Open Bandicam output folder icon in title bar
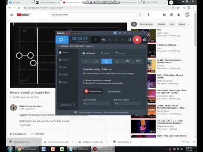 pyautogui.click(x=115, y=33)
